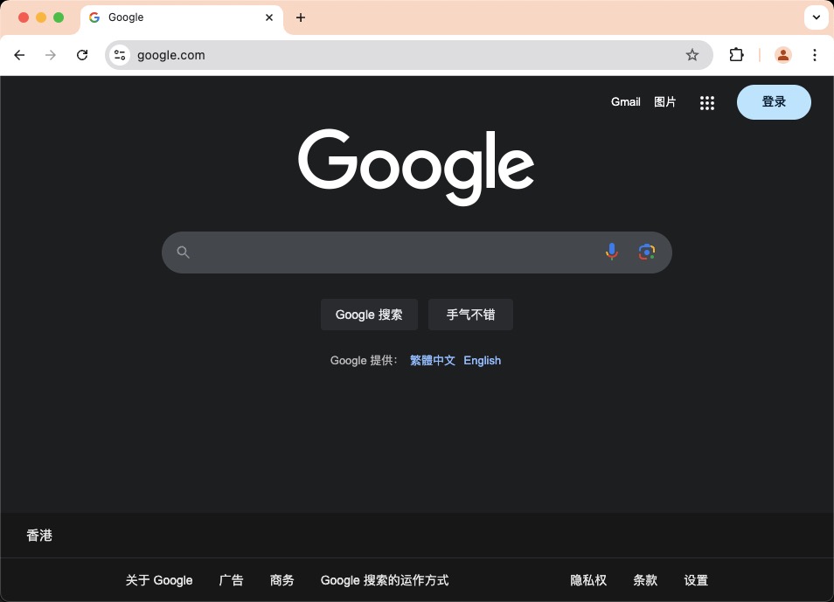Click the Chrome profile avatar icon
The width and height of the screenshot is (834, 602).
pos(782,55)
